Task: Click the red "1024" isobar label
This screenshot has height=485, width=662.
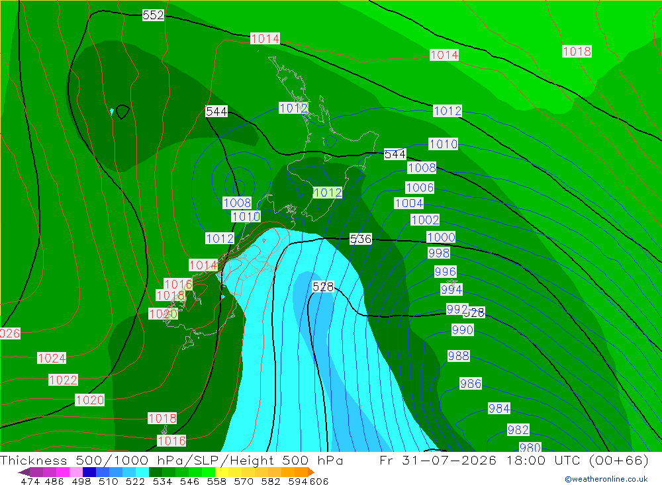Action: [x=52, y=359]
